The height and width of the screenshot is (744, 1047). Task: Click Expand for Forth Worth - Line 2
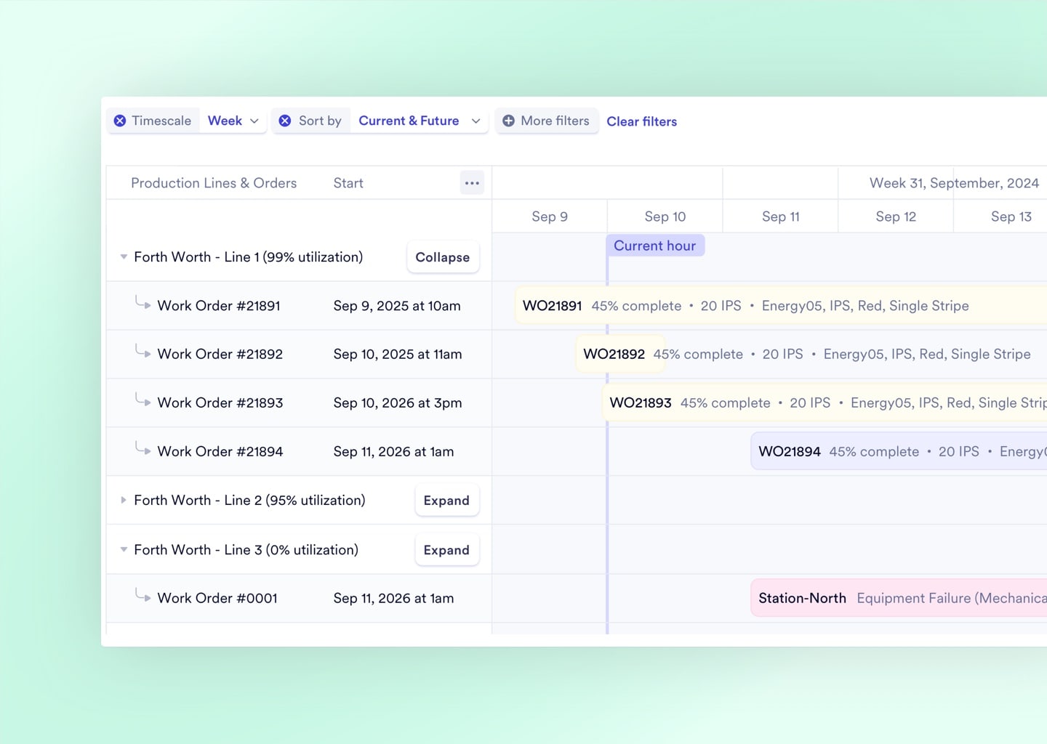(446, 500)
